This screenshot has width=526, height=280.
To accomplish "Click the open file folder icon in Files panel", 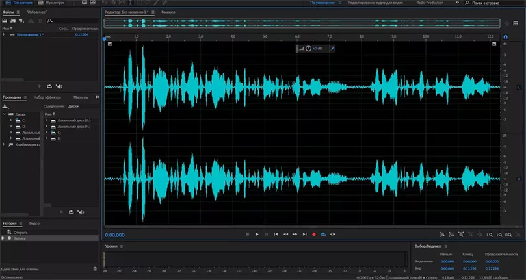I will pyautogui.click(x=5, y=21).
